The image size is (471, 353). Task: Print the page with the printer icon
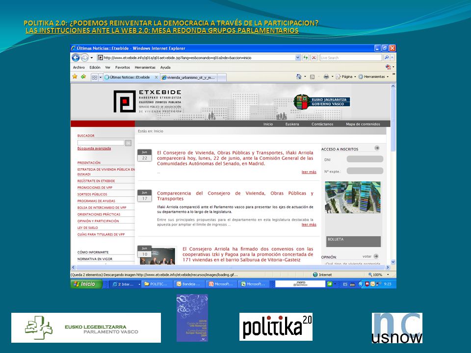[x=326, y=77]
